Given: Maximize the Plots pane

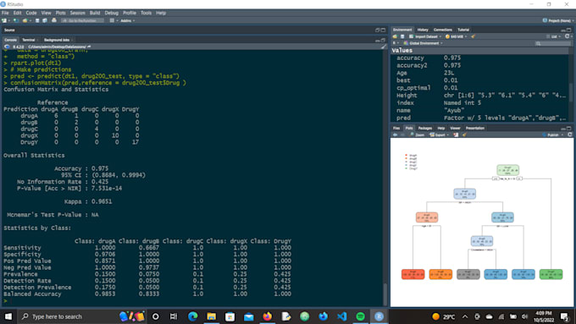Looking at the screenshot, I should click(x=569, y=128).
